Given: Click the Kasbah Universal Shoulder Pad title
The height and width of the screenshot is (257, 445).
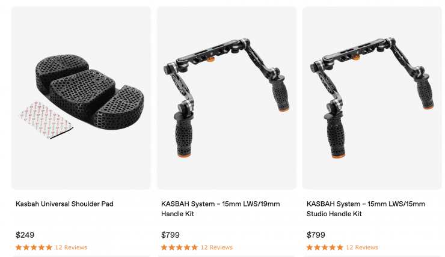Looking at the screenshot, I should (64, 204).
